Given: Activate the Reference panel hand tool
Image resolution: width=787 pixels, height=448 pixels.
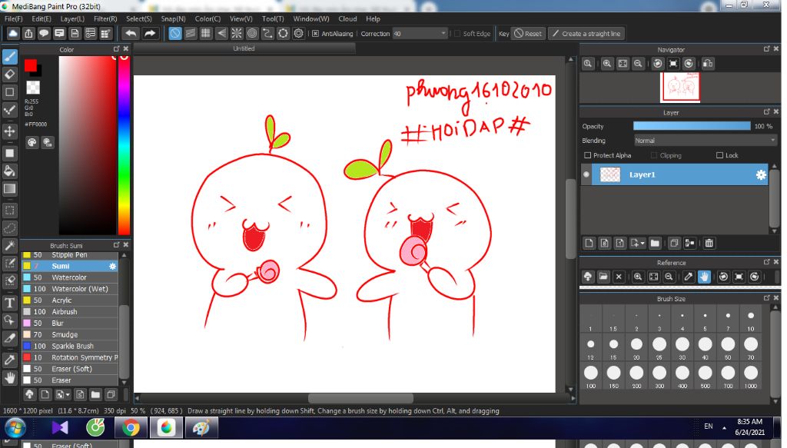Looking at the screenshot, I should [x=704, y=277].
